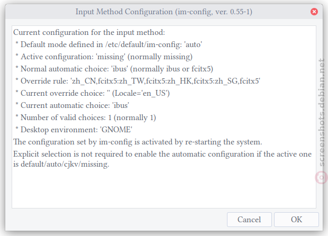Viewport: 328px width, 236px height.
Task: Click the empty area below the text
Action: [164, 188]
